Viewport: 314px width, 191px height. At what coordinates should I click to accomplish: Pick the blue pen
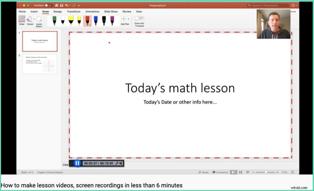point(96,20)
